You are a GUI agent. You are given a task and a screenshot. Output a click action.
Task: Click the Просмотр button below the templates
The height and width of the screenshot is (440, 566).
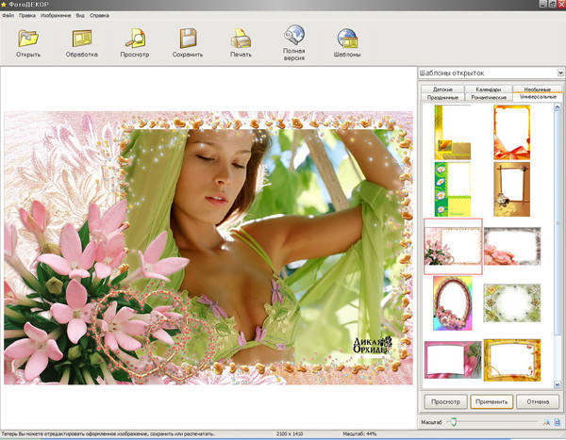tap(445, 401)
